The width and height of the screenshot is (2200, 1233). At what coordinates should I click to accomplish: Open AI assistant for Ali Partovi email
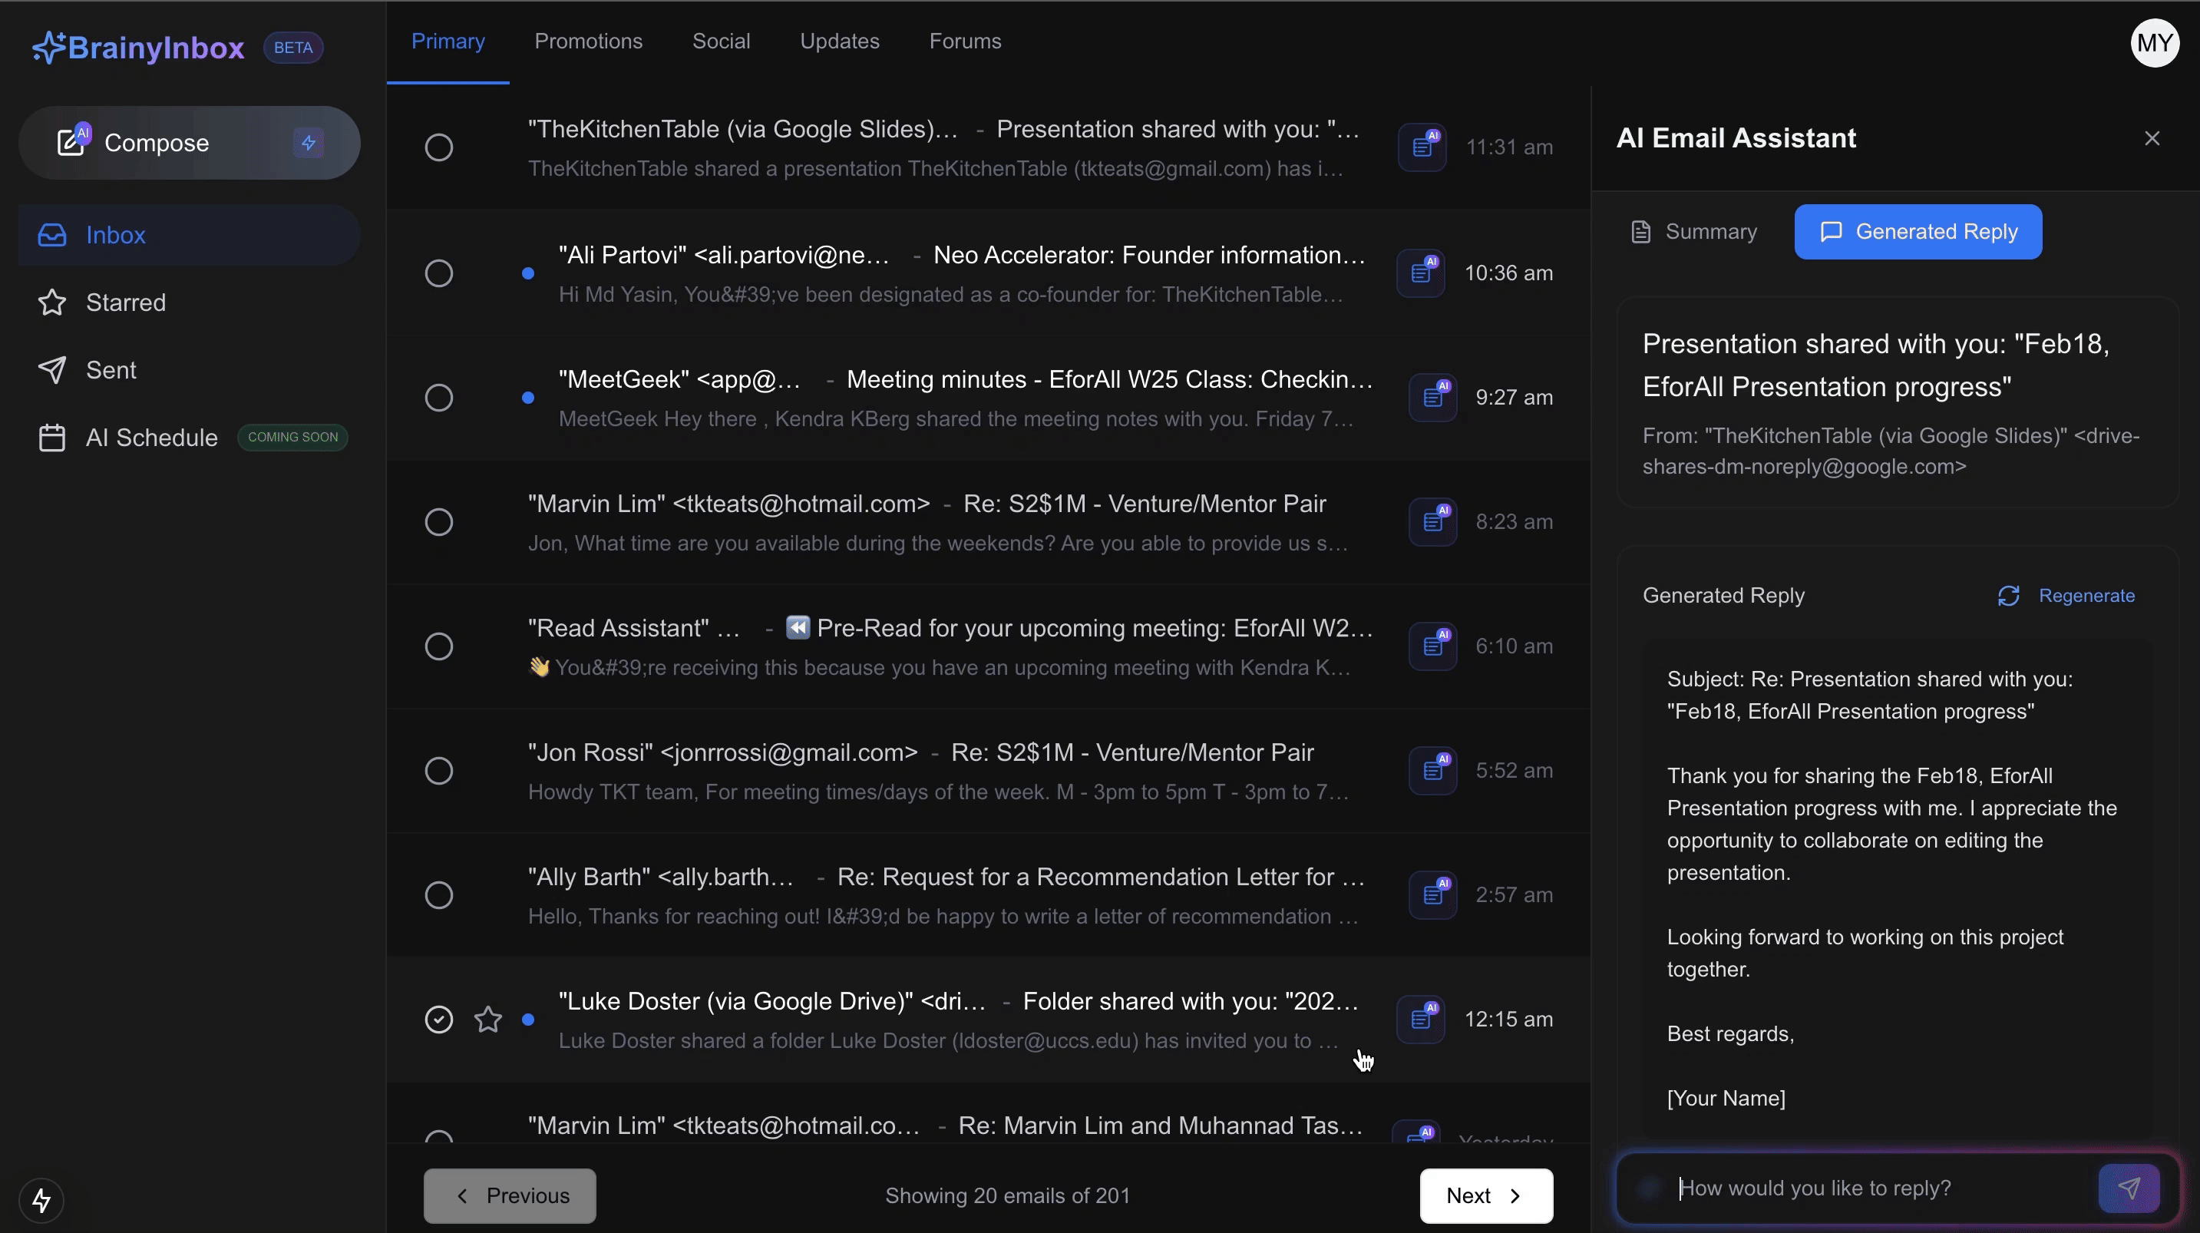1421,273
